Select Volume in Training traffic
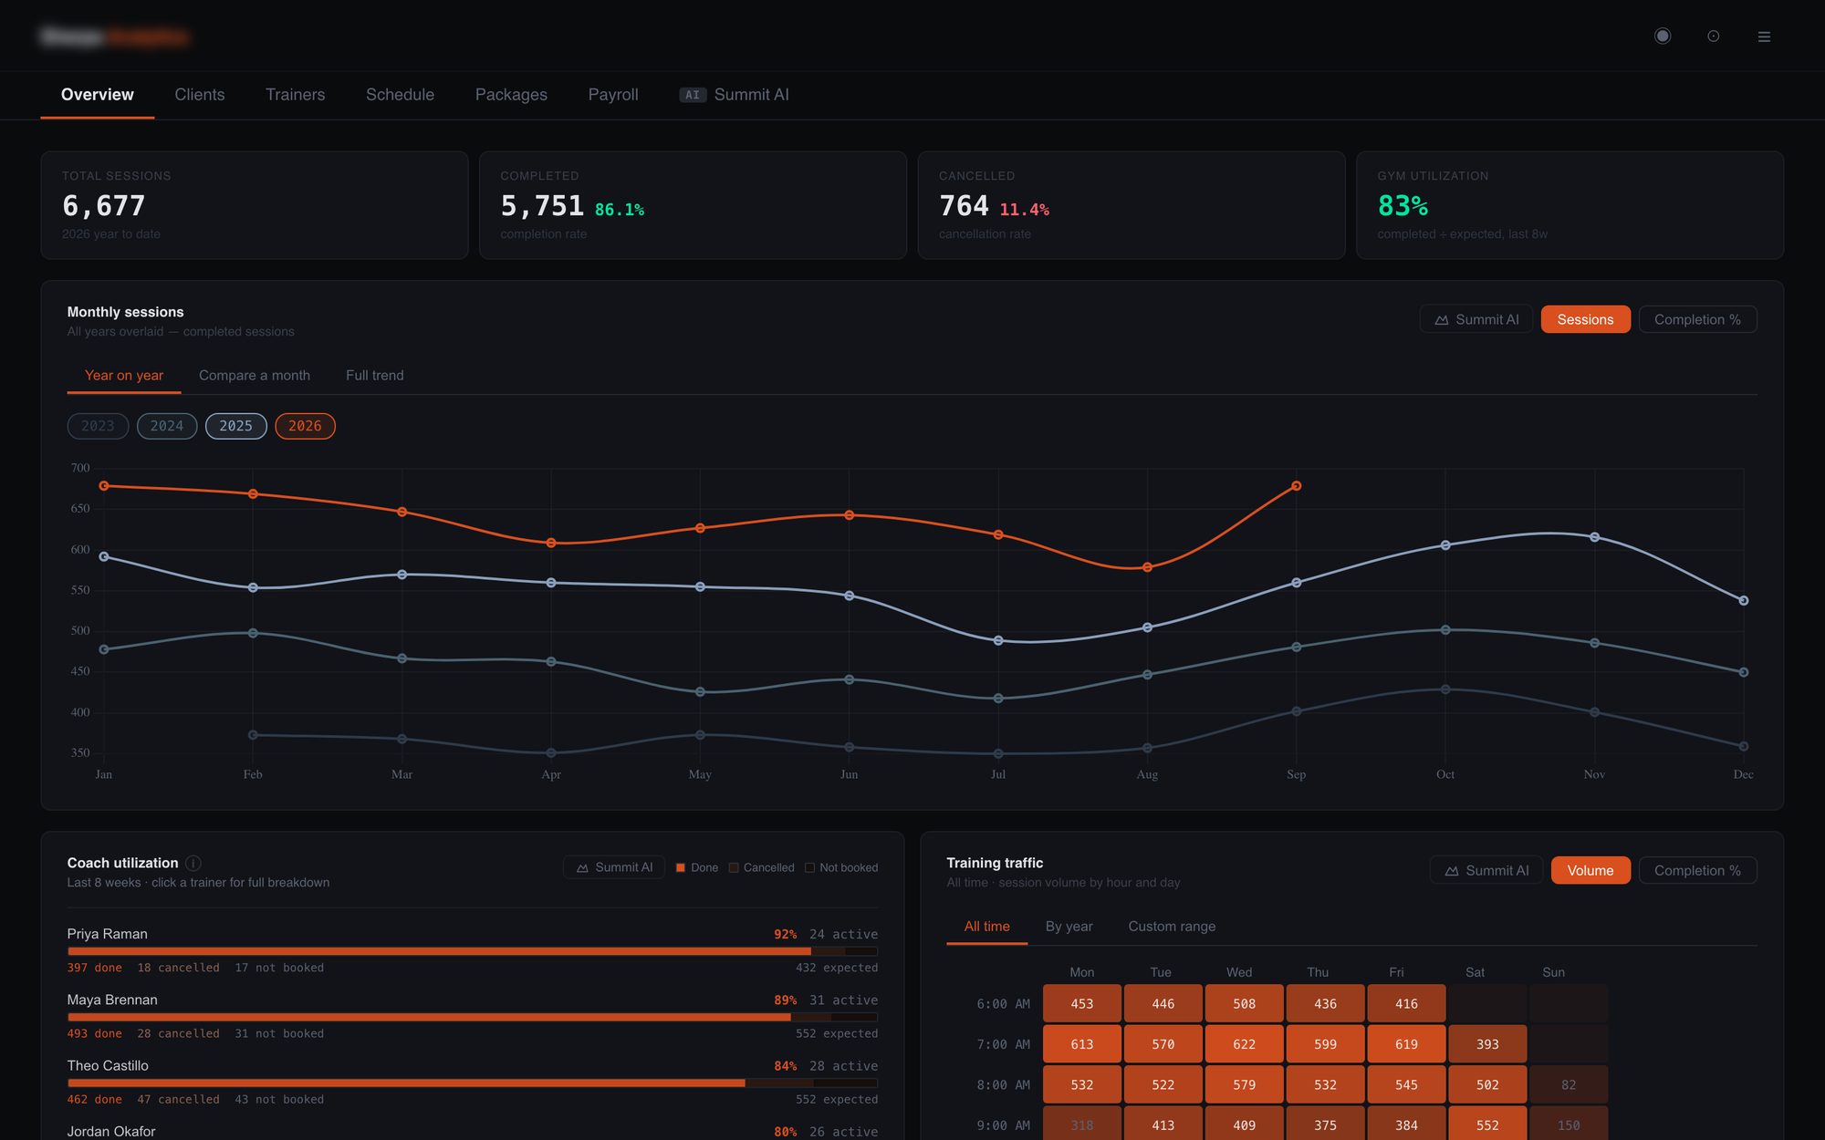This screenshot has width=1825, height=1140. (x=1590, y=870)
